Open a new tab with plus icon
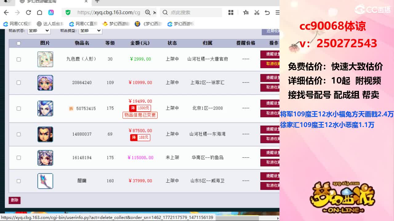394x221 pixels. point(97,2)
